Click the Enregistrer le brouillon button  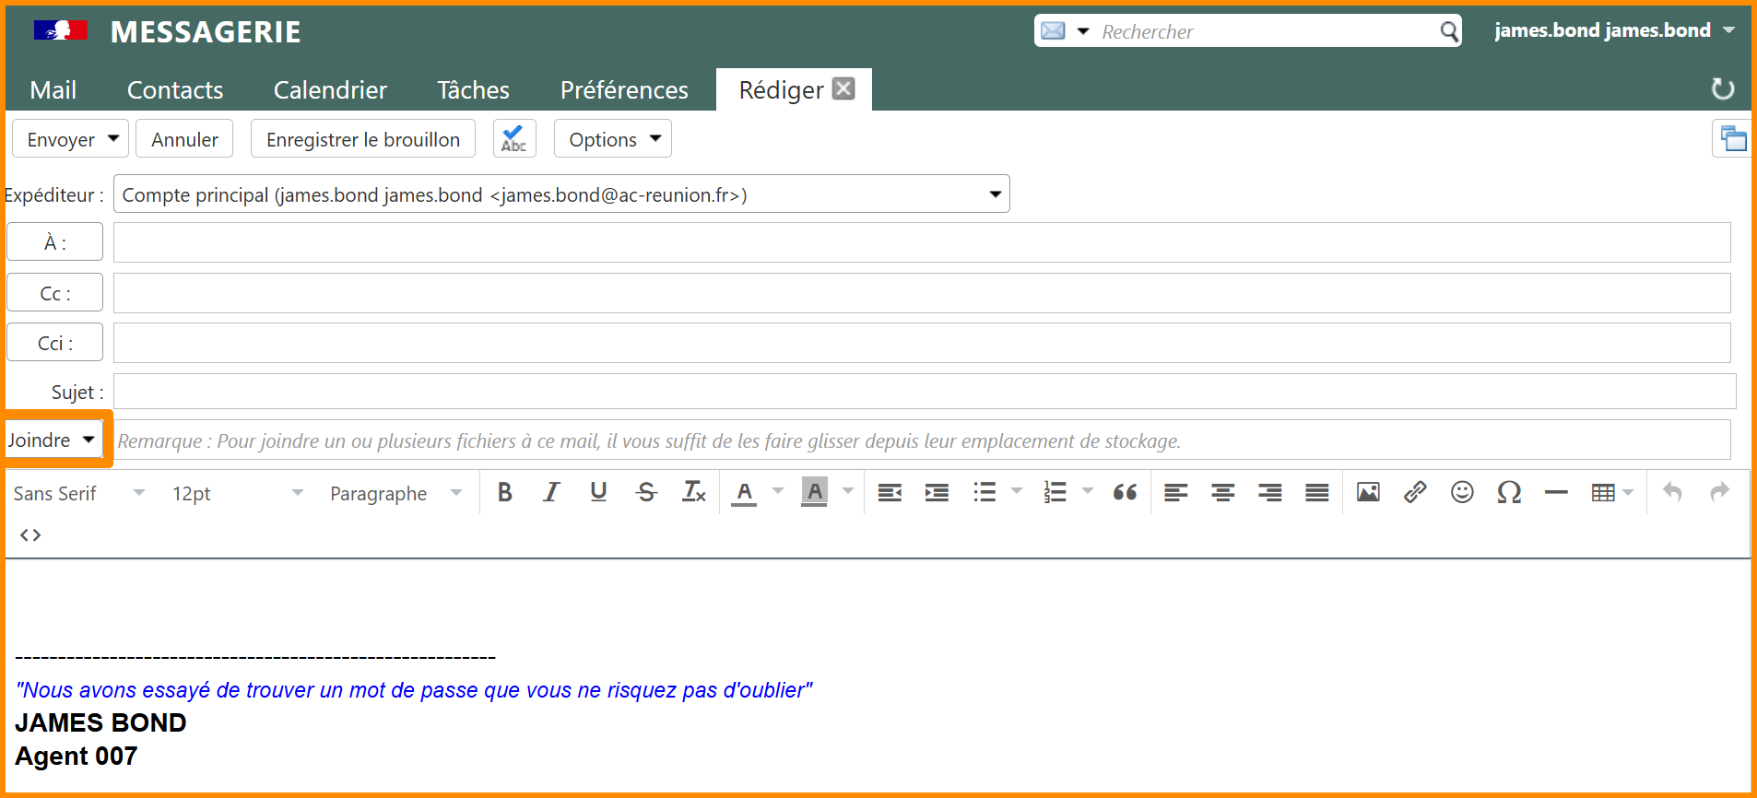(x=362, y=139)
